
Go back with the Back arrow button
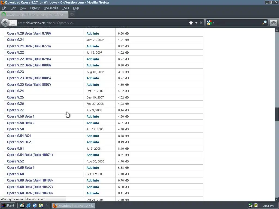pos(5,23)
